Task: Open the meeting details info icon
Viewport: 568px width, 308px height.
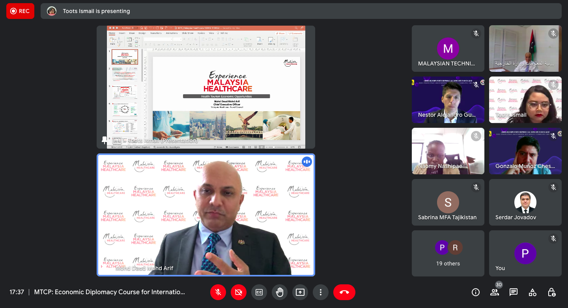Action: pos(476,292)
